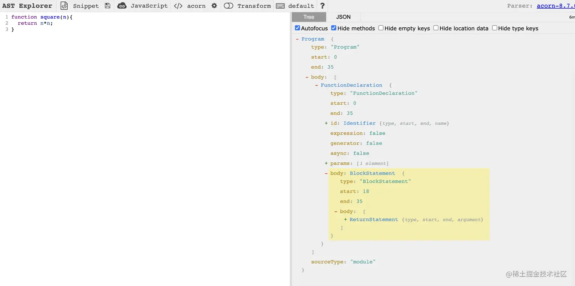Click the 'sourceType: "module"' entry
The width and height of the screenshot is (575, 286).
343,262
